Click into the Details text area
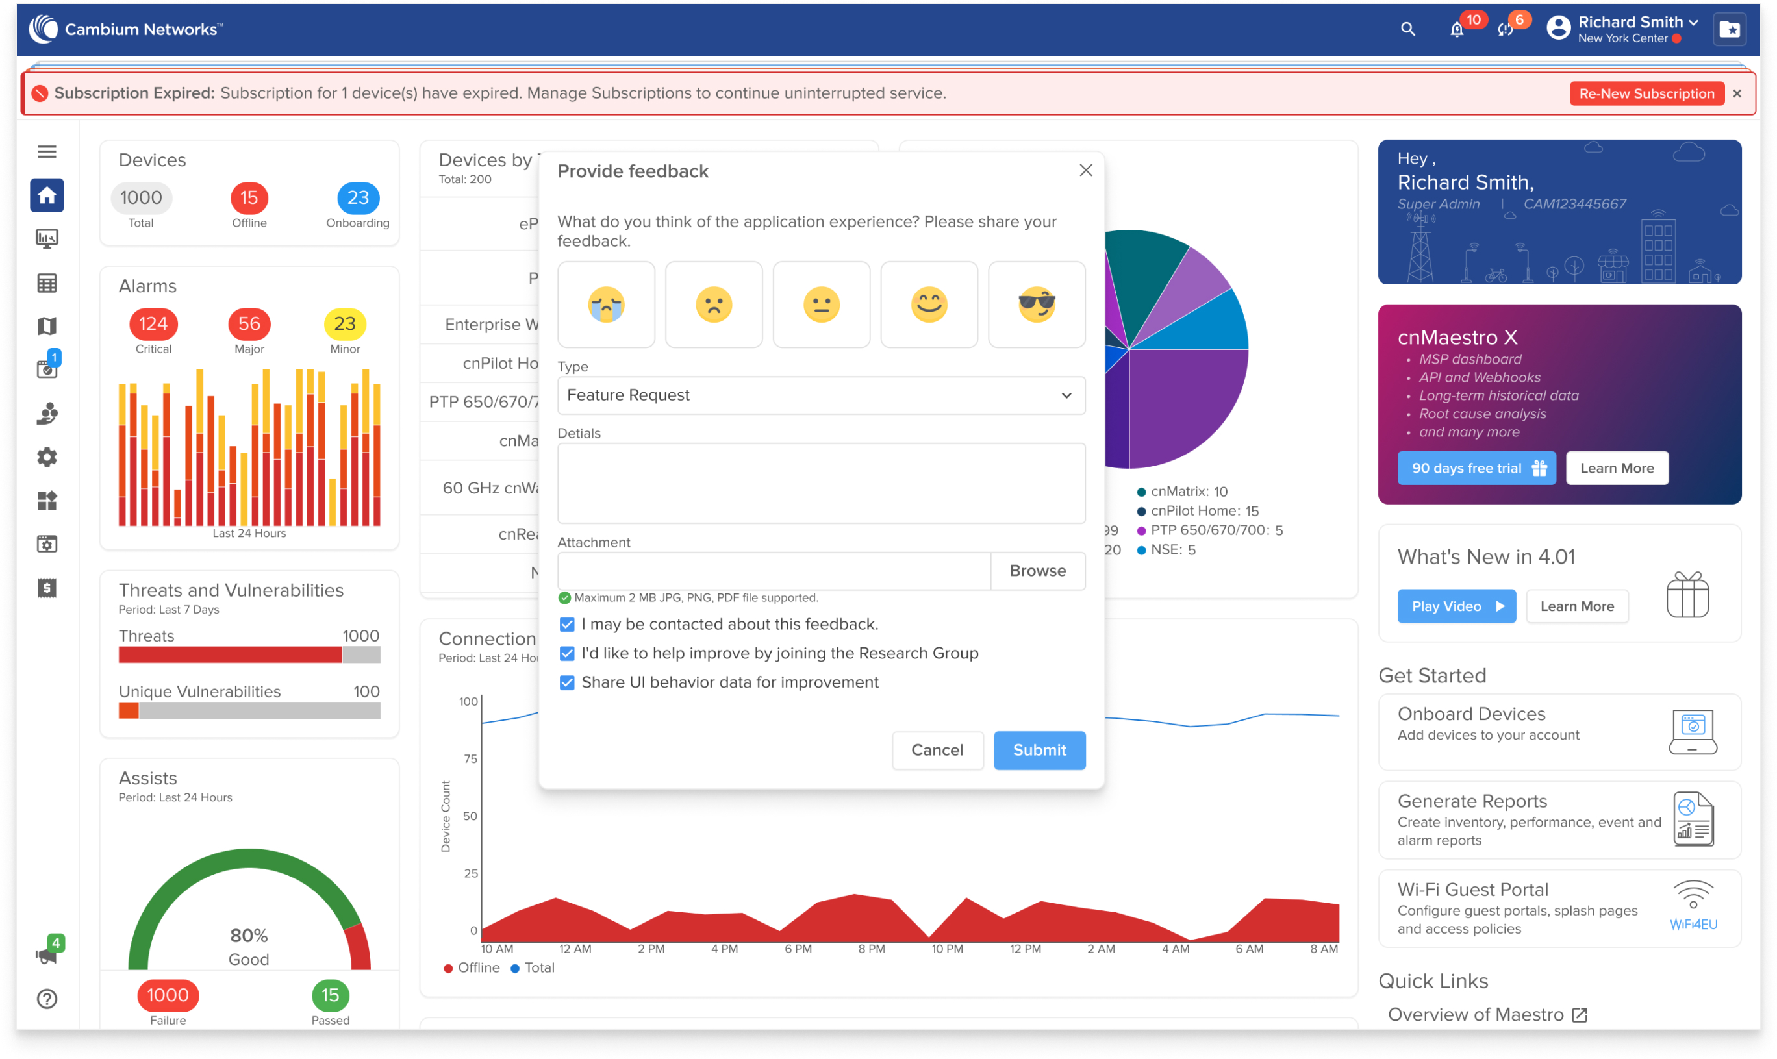1777x1059 pixels. coord(822,483)
